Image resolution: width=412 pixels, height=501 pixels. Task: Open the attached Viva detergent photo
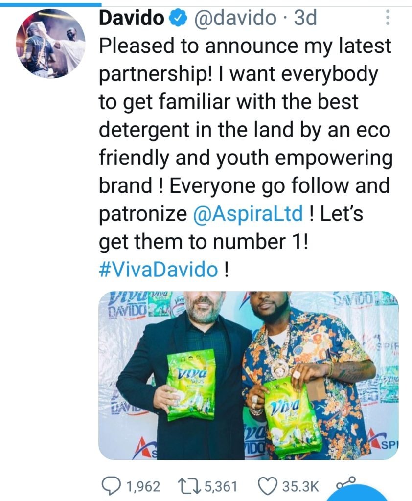(249, 375)
